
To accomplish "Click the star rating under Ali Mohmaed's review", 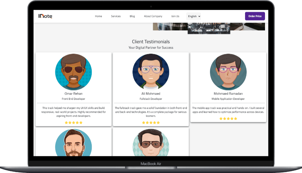I will 151,123.
